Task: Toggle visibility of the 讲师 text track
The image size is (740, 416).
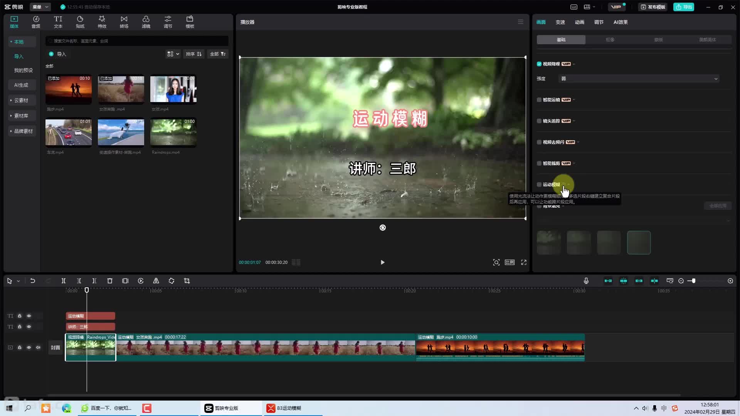Action: click(29, 327)
